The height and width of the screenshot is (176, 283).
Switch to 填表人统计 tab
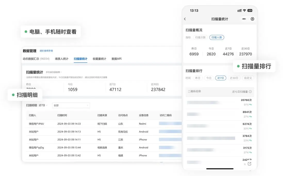point(62,59)
